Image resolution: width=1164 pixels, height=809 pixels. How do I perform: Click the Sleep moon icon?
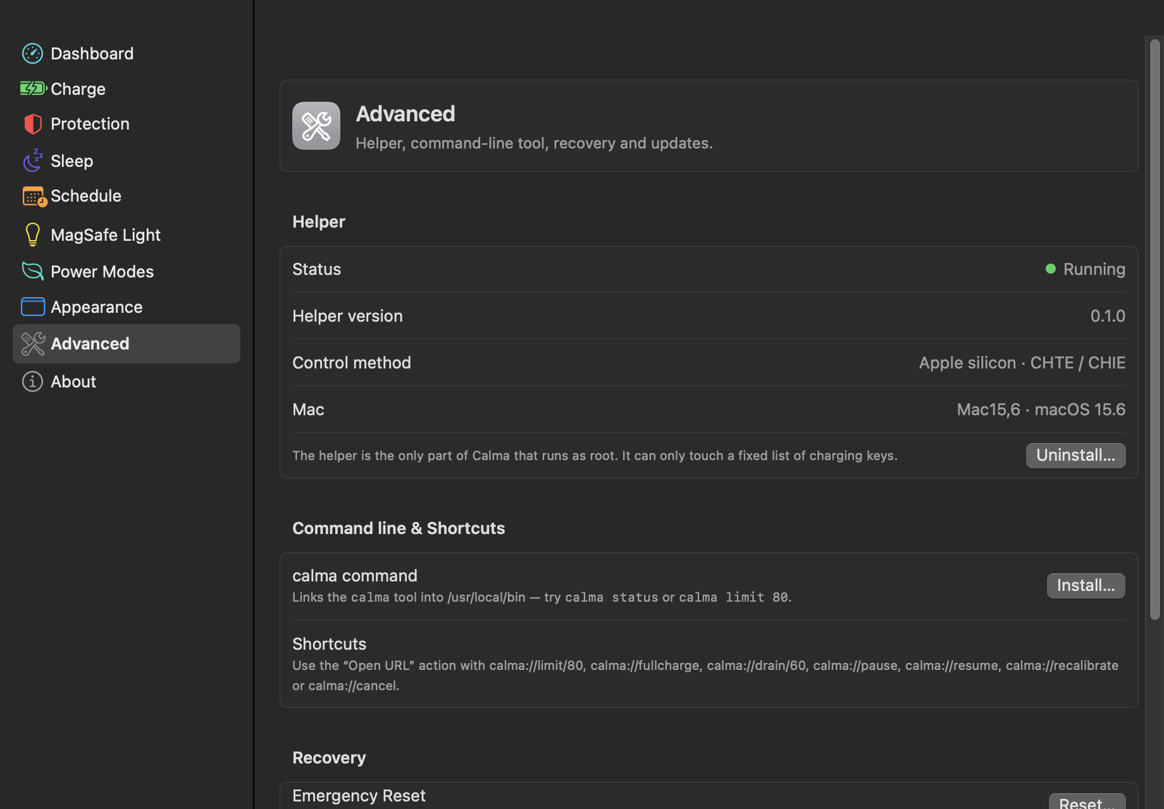(x=33, y=161)
